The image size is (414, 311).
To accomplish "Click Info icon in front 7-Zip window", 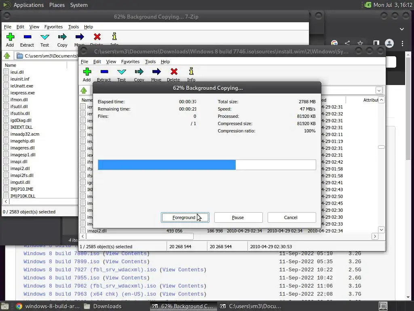I will [191, 71].
